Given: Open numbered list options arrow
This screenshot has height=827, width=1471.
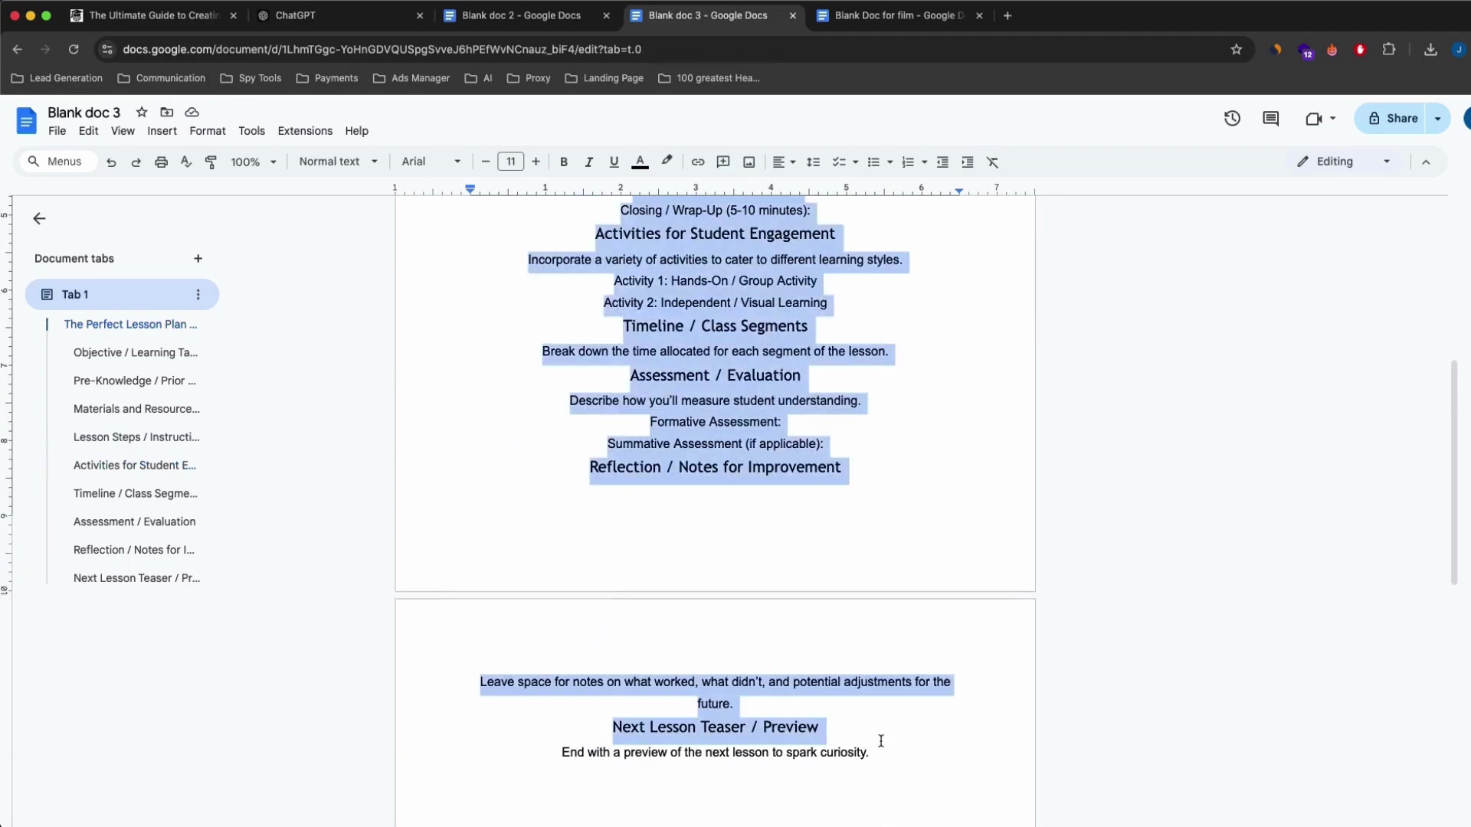Looking at the screenshot, I should click(x=925, y=162).
